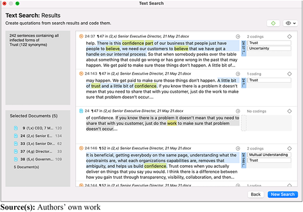Toggle diamond icon beside No codings

click(x=290, y=111)
